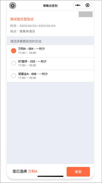Click the bottom home indicator bar
The height and width of the screenshot is (183, 102).
pyautogui.click(x=50, y=176)
